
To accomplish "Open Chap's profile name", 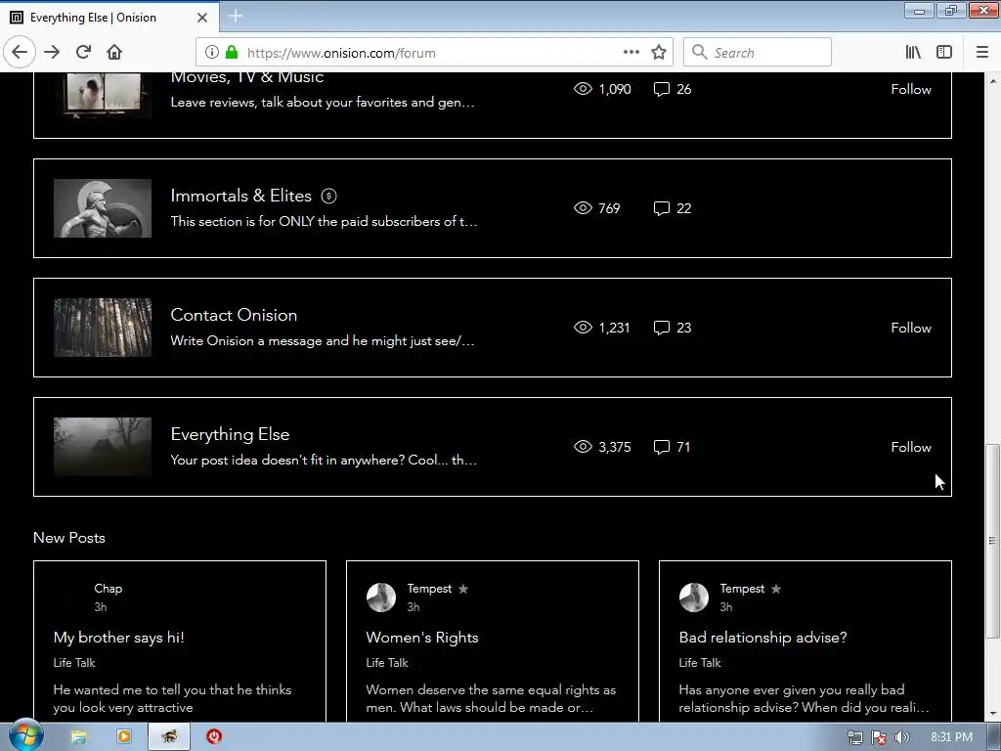I will (x=108, y=589).
